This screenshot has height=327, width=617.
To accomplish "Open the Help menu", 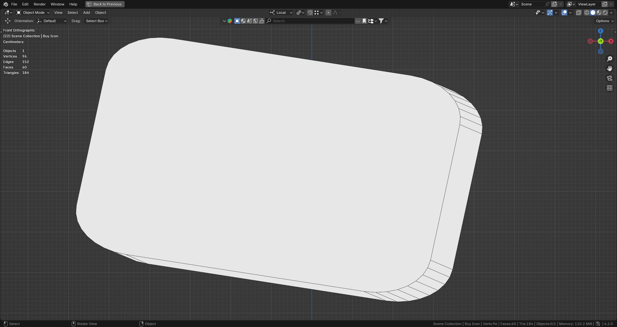I will point(73,4).
